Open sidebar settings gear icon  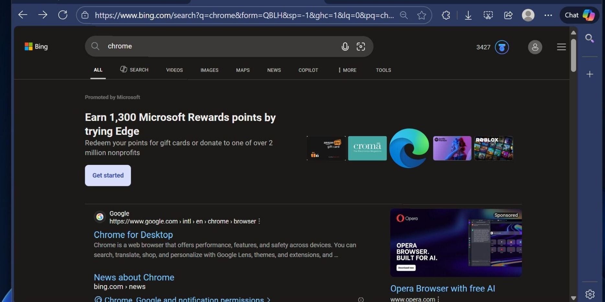[590, 294]
